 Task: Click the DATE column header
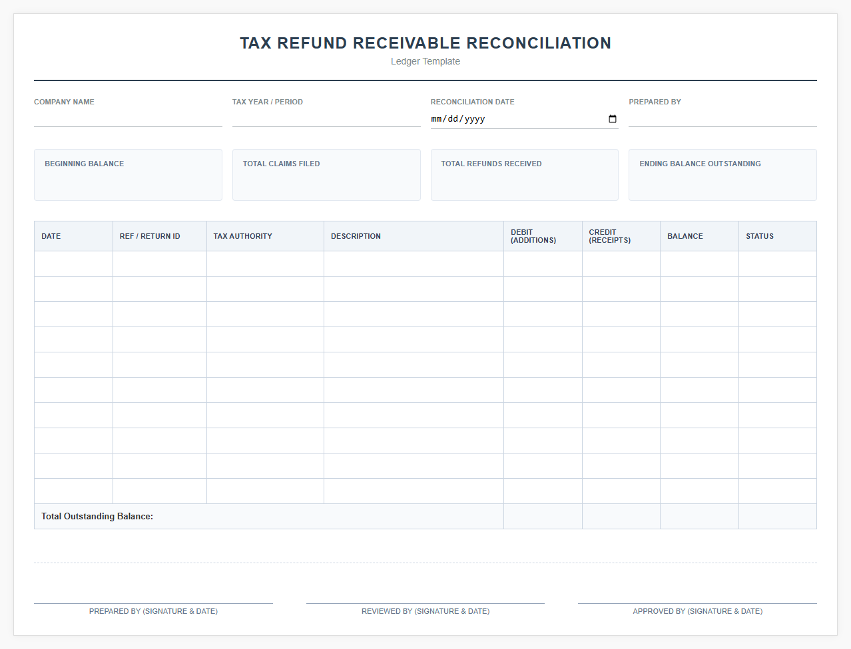tap(73, 236)
